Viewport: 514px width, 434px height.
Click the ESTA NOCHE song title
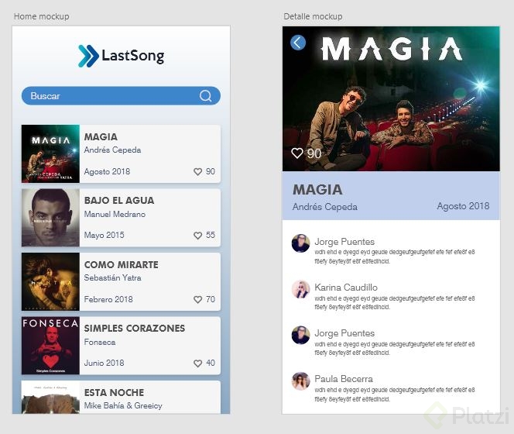(114, 392)
